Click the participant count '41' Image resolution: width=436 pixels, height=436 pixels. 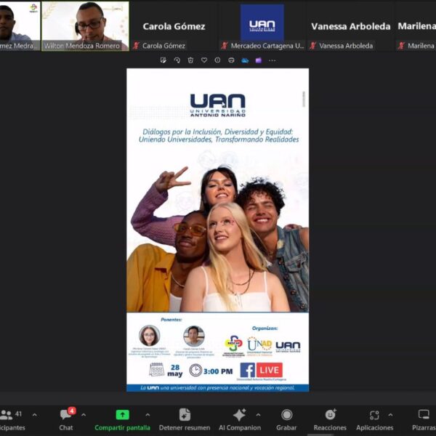point(18,414)
